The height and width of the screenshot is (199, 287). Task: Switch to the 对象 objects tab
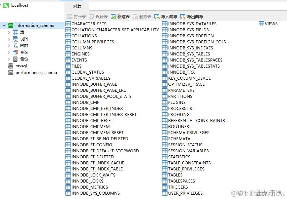pos(77,6)
